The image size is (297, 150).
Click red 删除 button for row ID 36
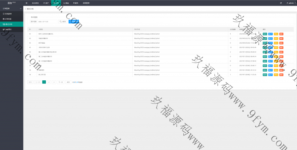(281, 75)
